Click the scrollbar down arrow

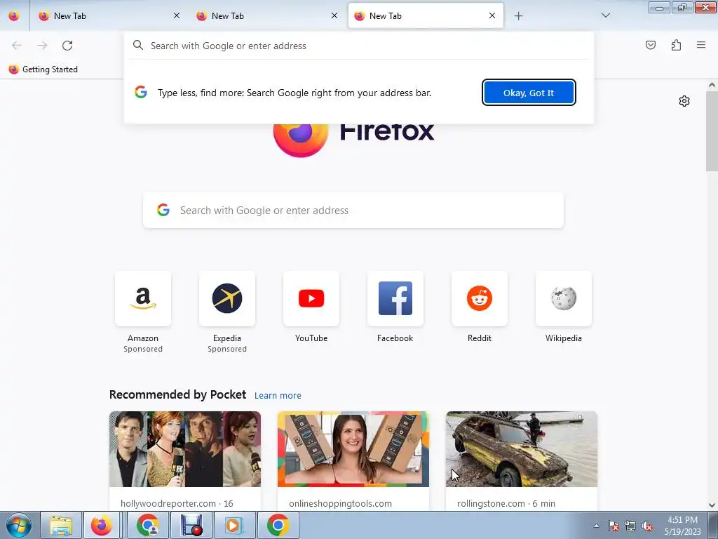[712, 505]
